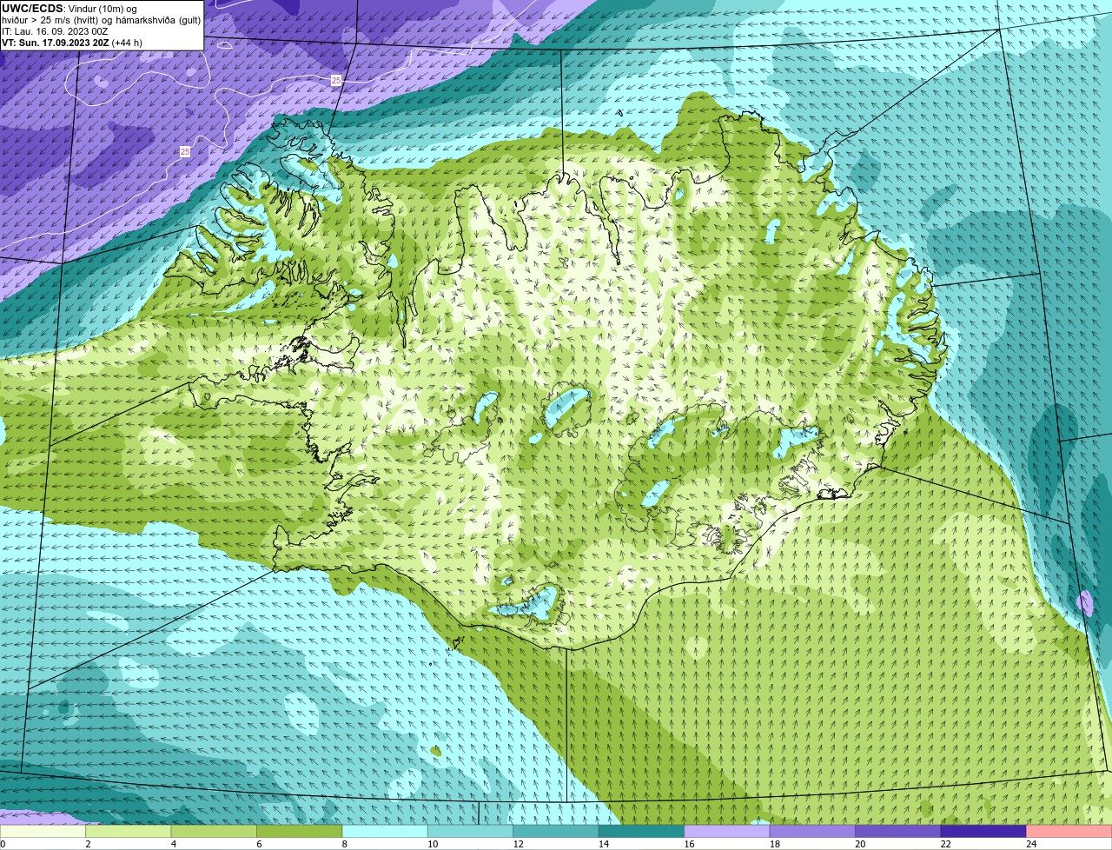1112x850 pixels.
Task: Select the legend scale value "4"
Action: pos(174,844)
